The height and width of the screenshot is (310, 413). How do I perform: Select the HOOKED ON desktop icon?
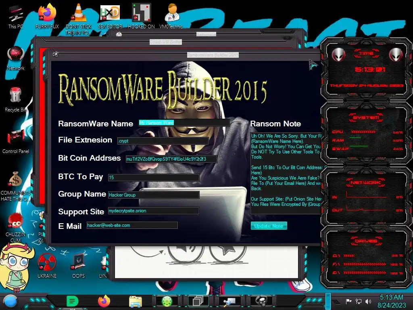pyautogui.click(x=141, y=16)
